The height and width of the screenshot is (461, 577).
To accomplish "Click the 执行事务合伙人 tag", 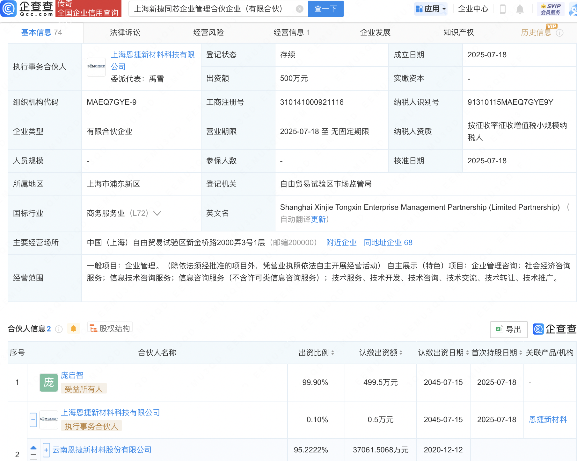I will (91, 426).
